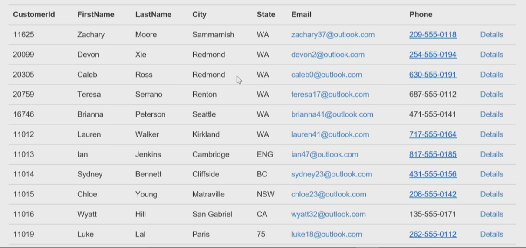Click email brianna41@outlook.com
Viewport: 526px width, 248px height.
332,114
